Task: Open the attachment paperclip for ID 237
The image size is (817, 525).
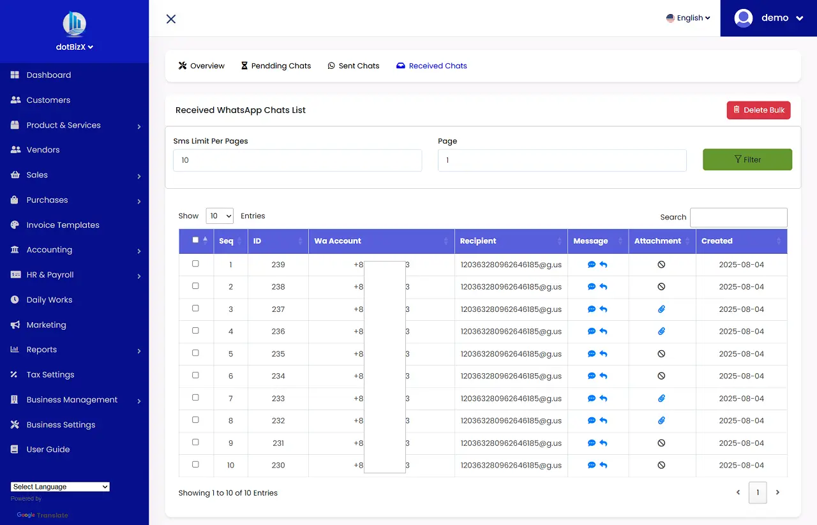Action: pyautogui.click(x=661, y=309)
